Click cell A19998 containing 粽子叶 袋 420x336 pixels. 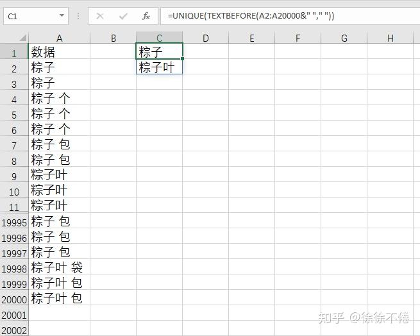click(x=59, y=268)
